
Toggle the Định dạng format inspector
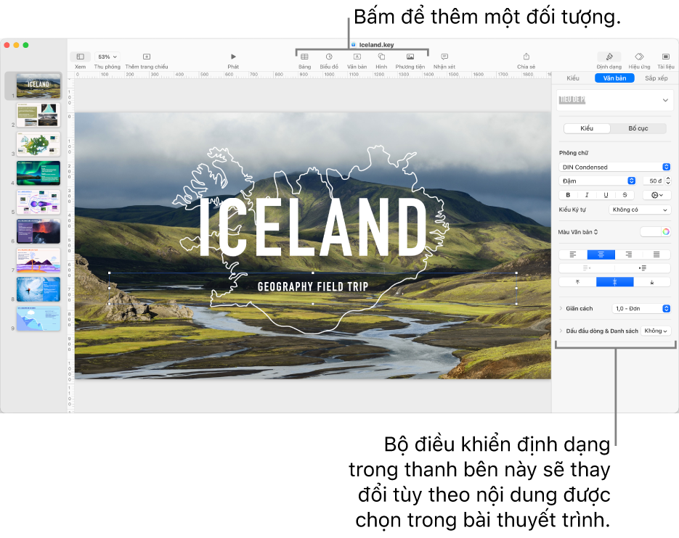coord(609,57)
